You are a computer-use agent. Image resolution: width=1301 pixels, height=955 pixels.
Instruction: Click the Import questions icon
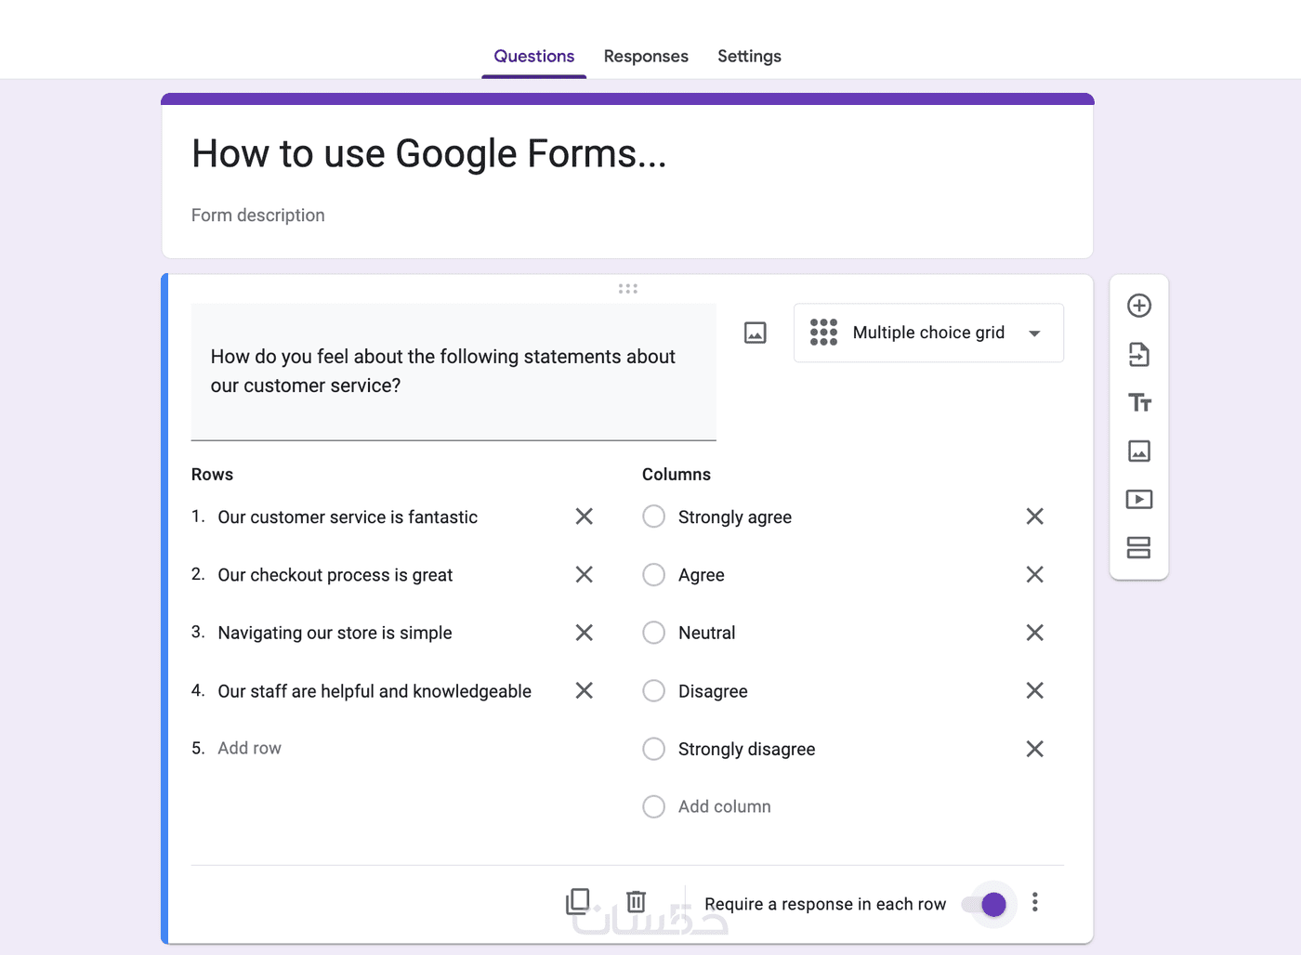pos(1138,354)
